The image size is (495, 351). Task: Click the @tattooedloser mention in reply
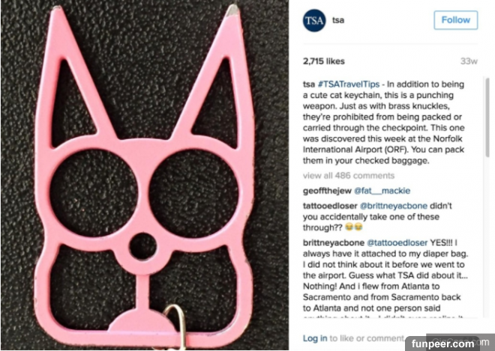[397, 243]
